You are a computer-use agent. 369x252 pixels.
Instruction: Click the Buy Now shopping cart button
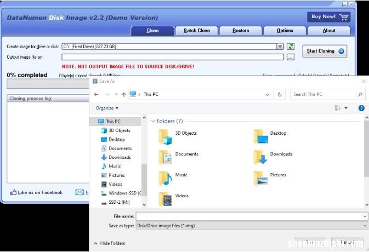click(x=329, y=17)
